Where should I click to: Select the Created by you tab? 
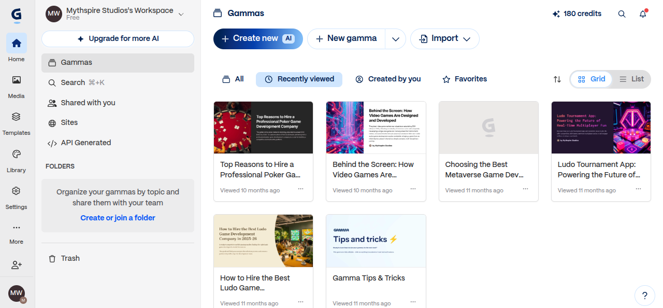pyautogui.click(x=388, y=79)
